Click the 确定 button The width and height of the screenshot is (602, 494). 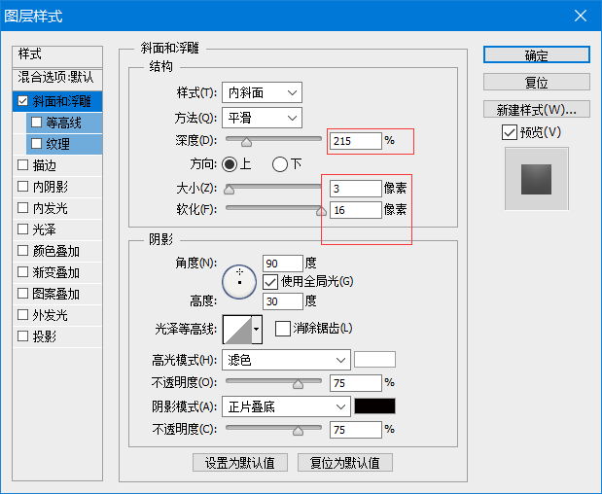(536, 54)
